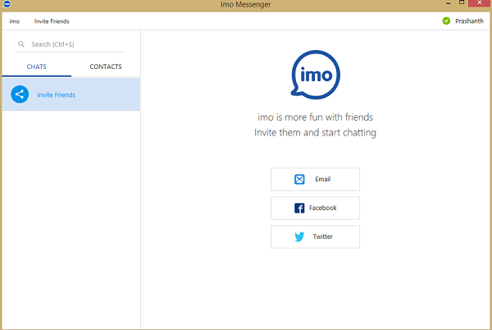Invite friends via the Facebook button label
Viewport: 492px width, 330px height.
(322, 208)
